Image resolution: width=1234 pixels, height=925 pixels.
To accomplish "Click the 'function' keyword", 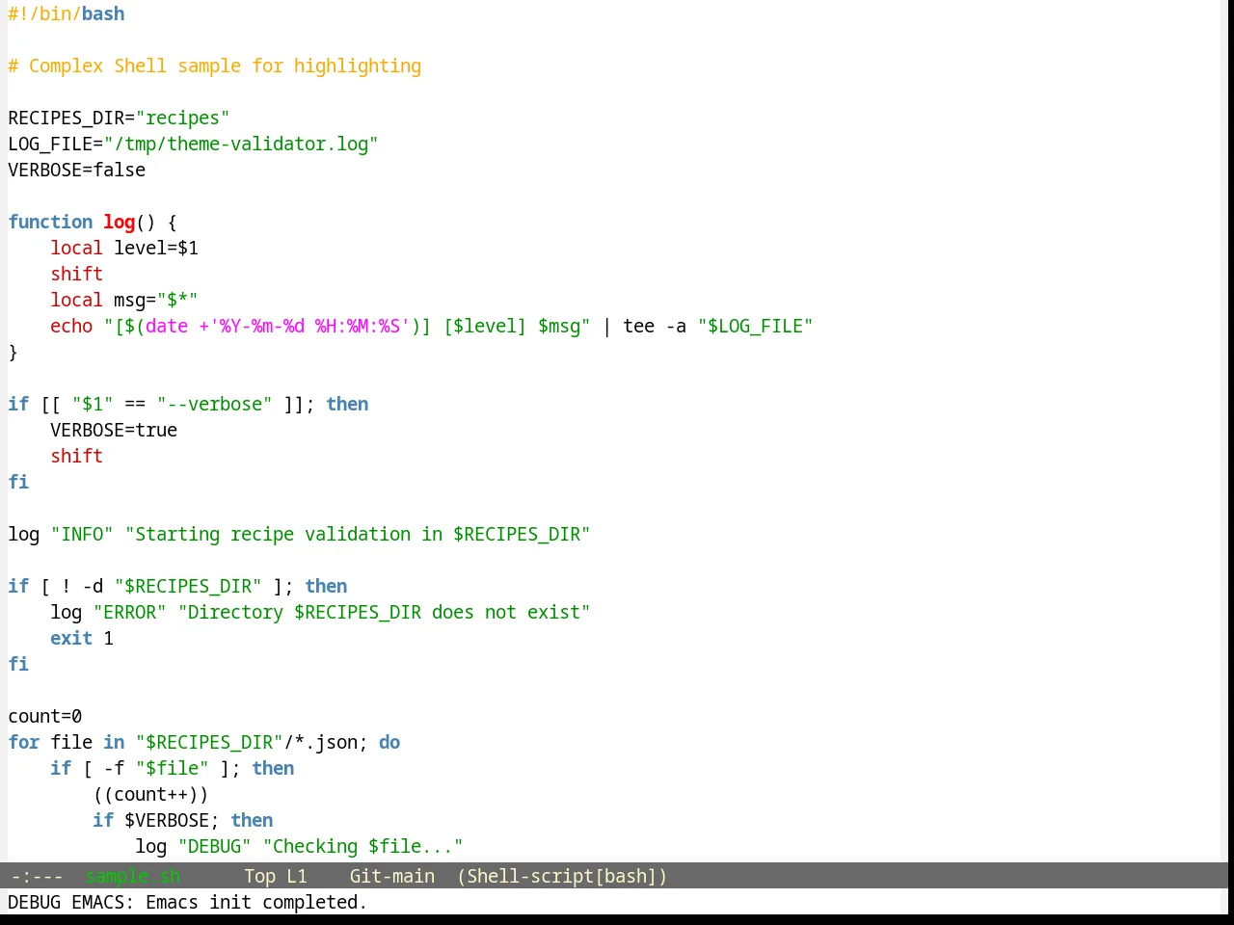I will click(x=50, y=222).
